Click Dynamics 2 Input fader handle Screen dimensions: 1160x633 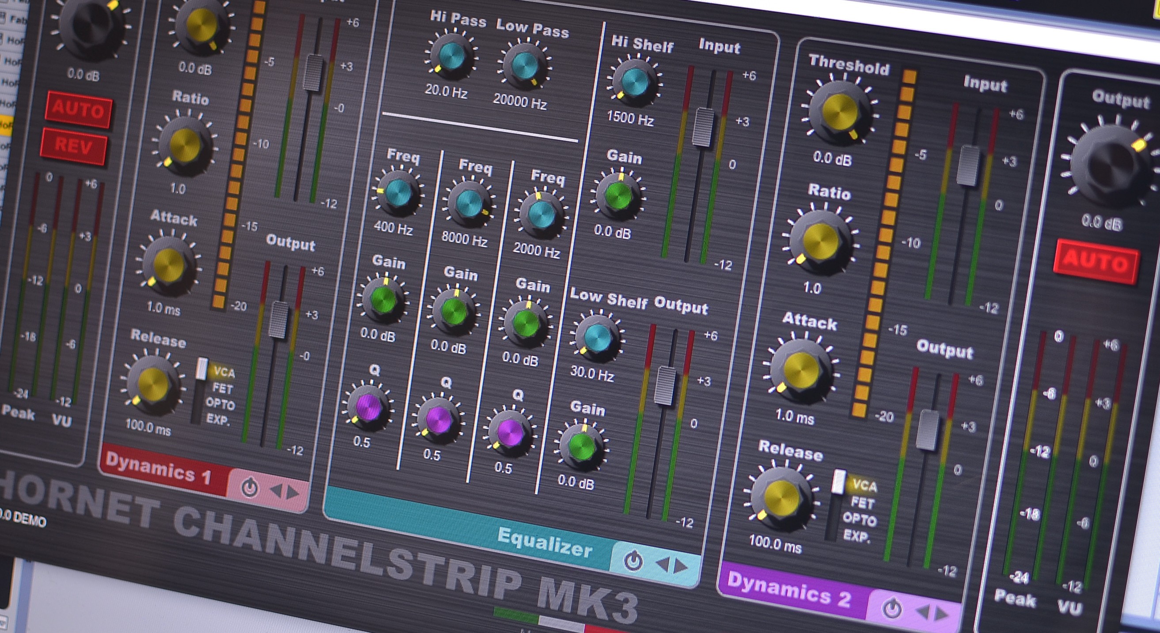968,165
